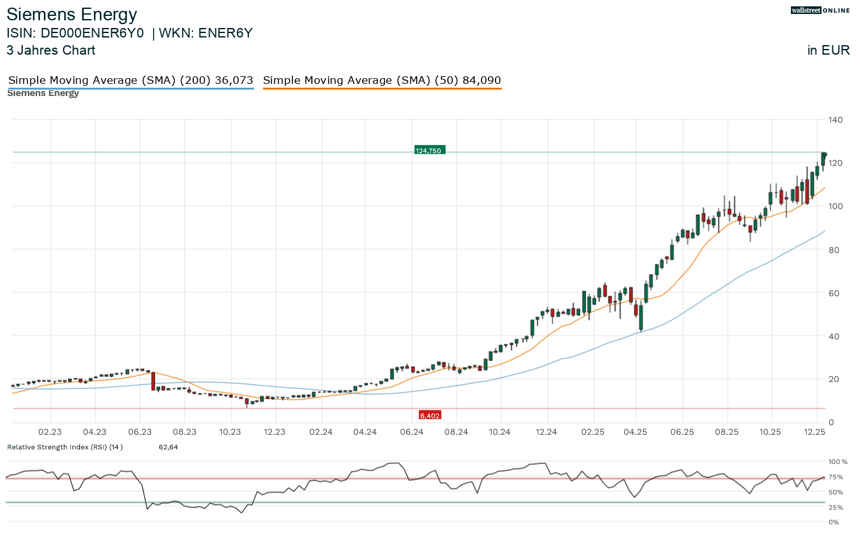The width and height of the screenshot is (857, 539).
Task: Select the 12.25 date on the time axis
Action: click(x=814, y=432)
